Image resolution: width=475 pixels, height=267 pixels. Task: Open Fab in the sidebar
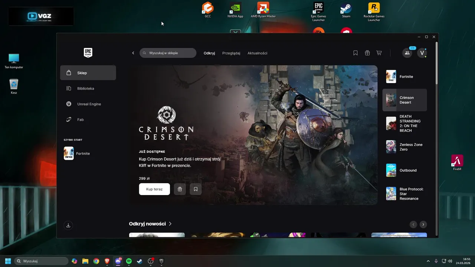[88, 119]
